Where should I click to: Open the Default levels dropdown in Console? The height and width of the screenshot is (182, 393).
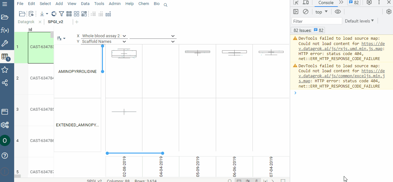pyautogui.click(x=359, y=21)
